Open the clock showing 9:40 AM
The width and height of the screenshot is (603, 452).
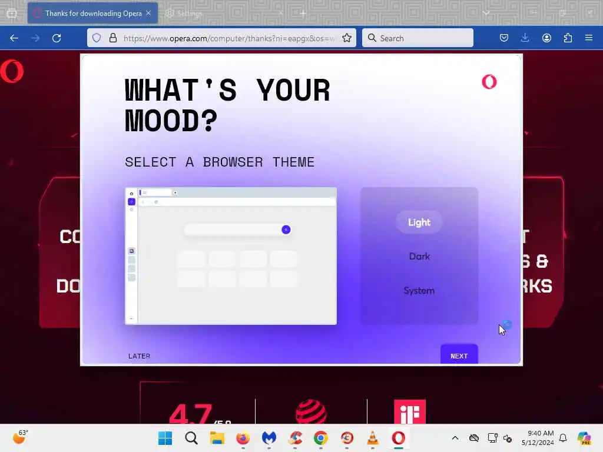pos(538,438)
